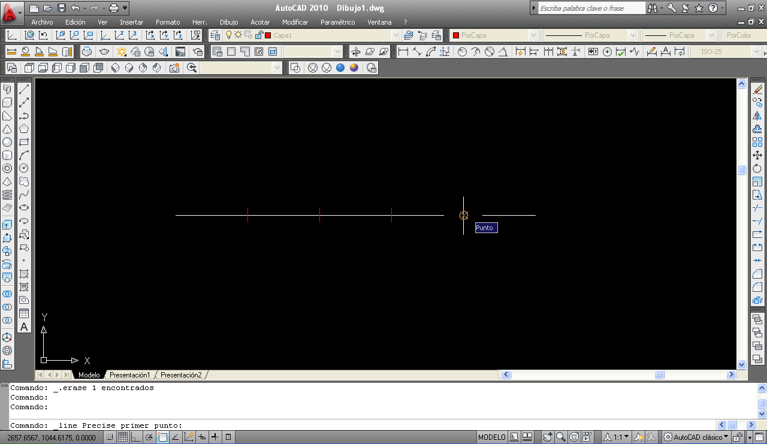The image size is (767, 444).
Task: Click the red color swatch next to Capa1
Action: 268,35
